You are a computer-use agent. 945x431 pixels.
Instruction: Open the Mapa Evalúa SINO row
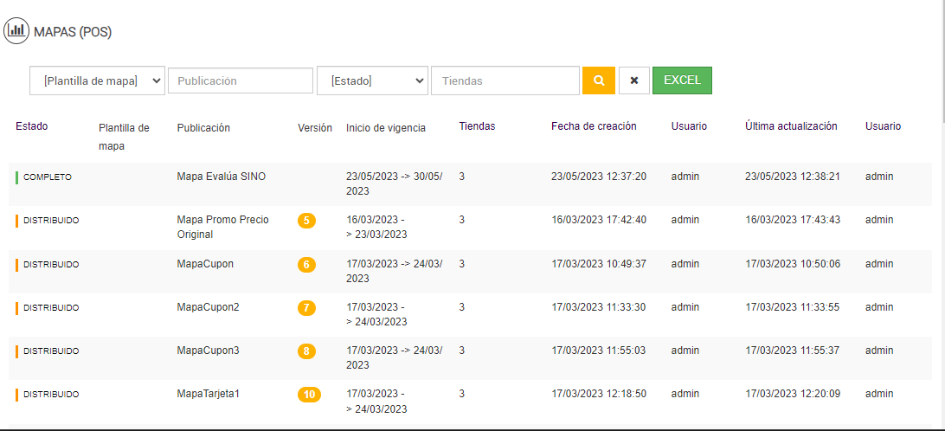(x=222, y=177)
